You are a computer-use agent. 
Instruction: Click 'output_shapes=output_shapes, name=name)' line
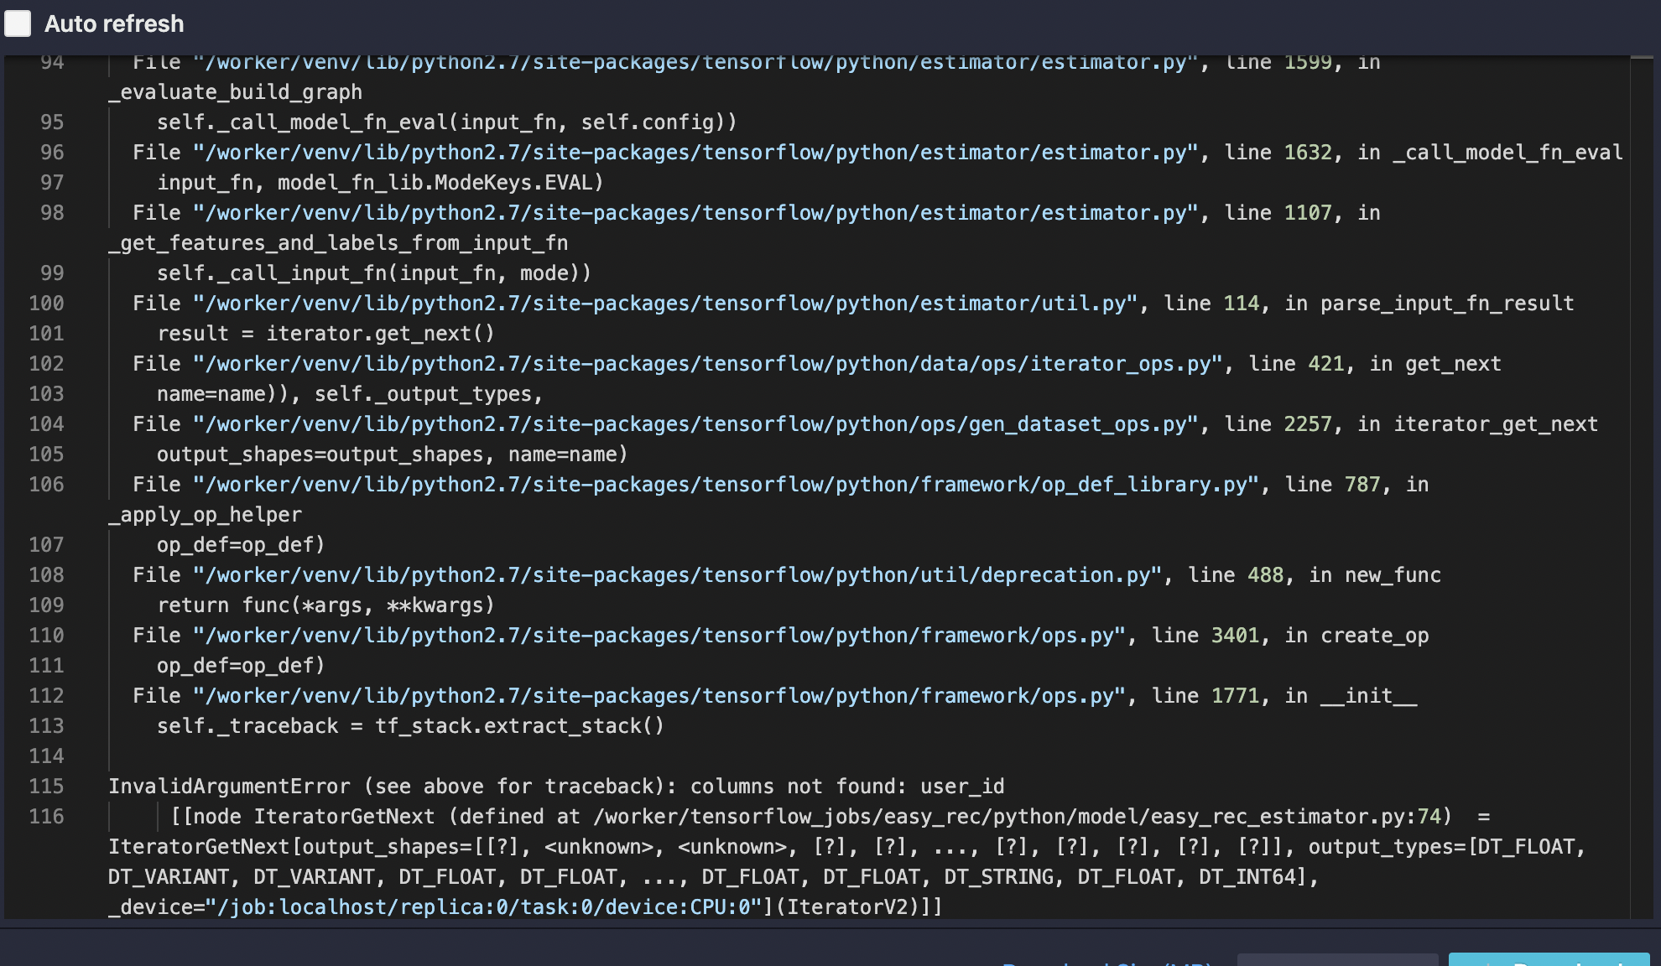click(392, 454)
